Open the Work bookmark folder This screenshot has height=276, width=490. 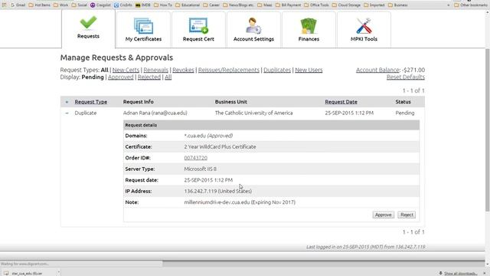(x=61, y=5)
